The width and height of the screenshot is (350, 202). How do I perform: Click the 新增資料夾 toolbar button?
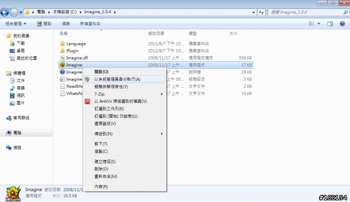(x=90, y=23)
